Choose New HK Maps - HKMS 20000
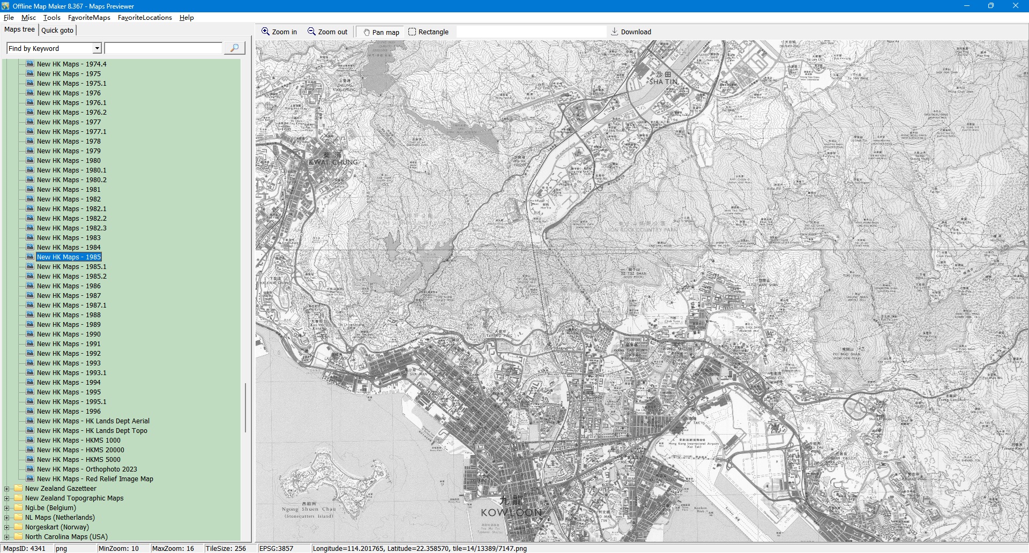The image size is (1029, 553). (x=80, y=450)
